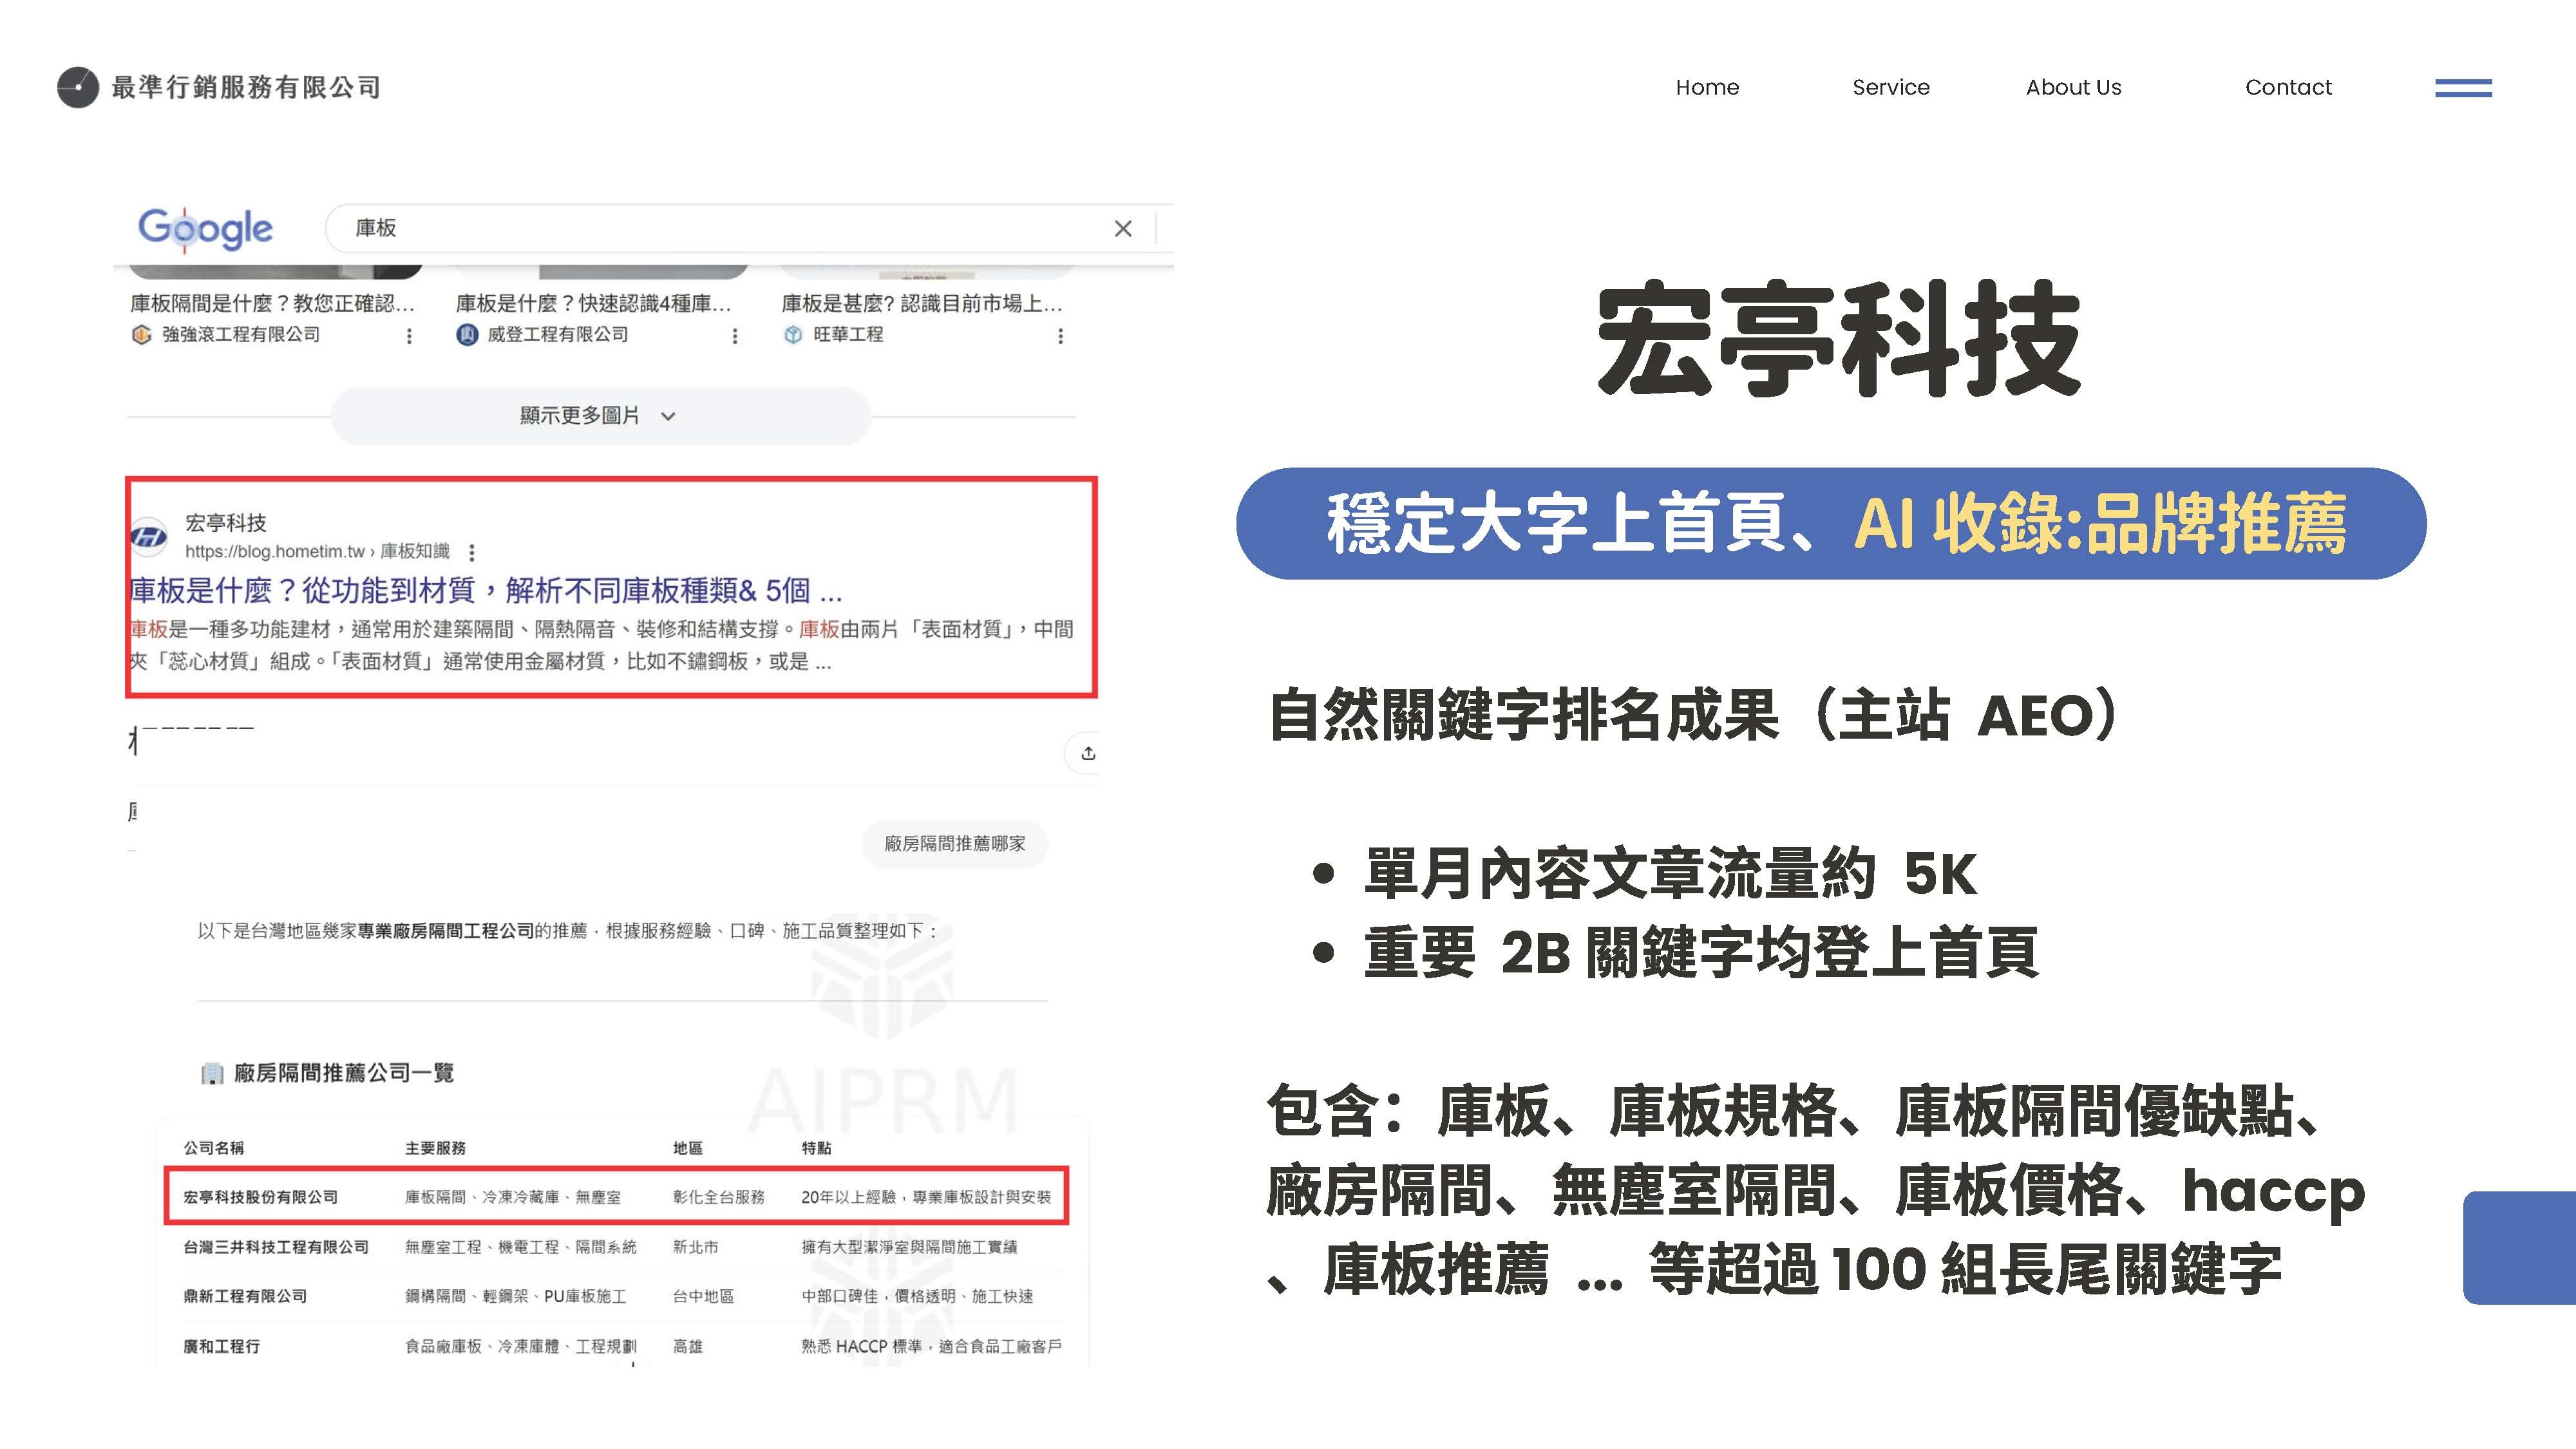Click the 廠房隔間推薦哪家 prompt bubble
2576x1449 pixels.
point(954,844)
